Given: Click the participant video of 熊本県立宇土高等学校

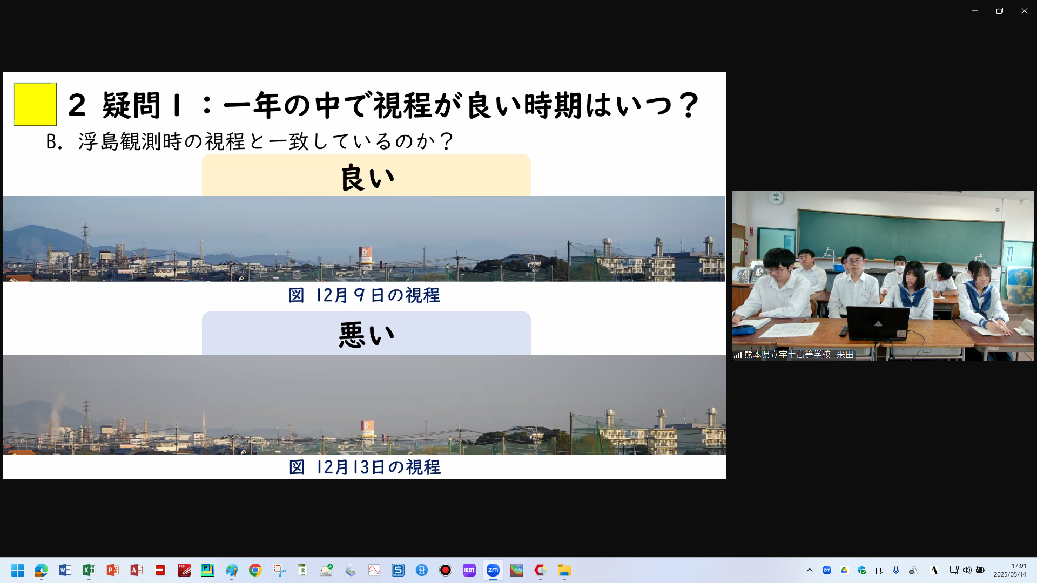Looking at the screenshot, I should (883, 275).
